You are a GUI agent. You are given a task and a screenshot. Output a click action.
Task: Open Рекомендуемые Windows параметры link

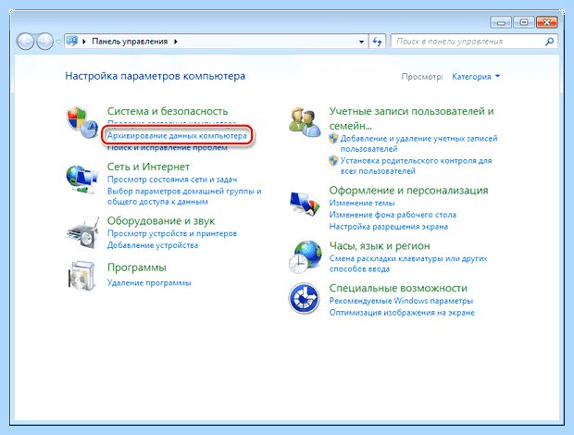click(401, 301)
